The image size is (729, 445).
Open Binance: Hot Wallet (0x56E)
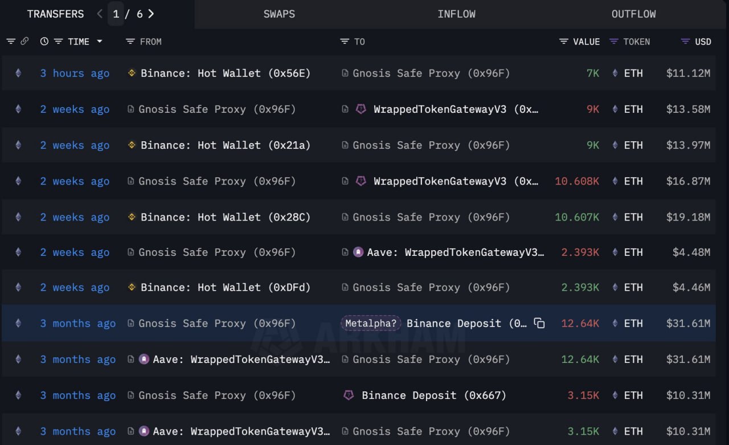(226, 73)
